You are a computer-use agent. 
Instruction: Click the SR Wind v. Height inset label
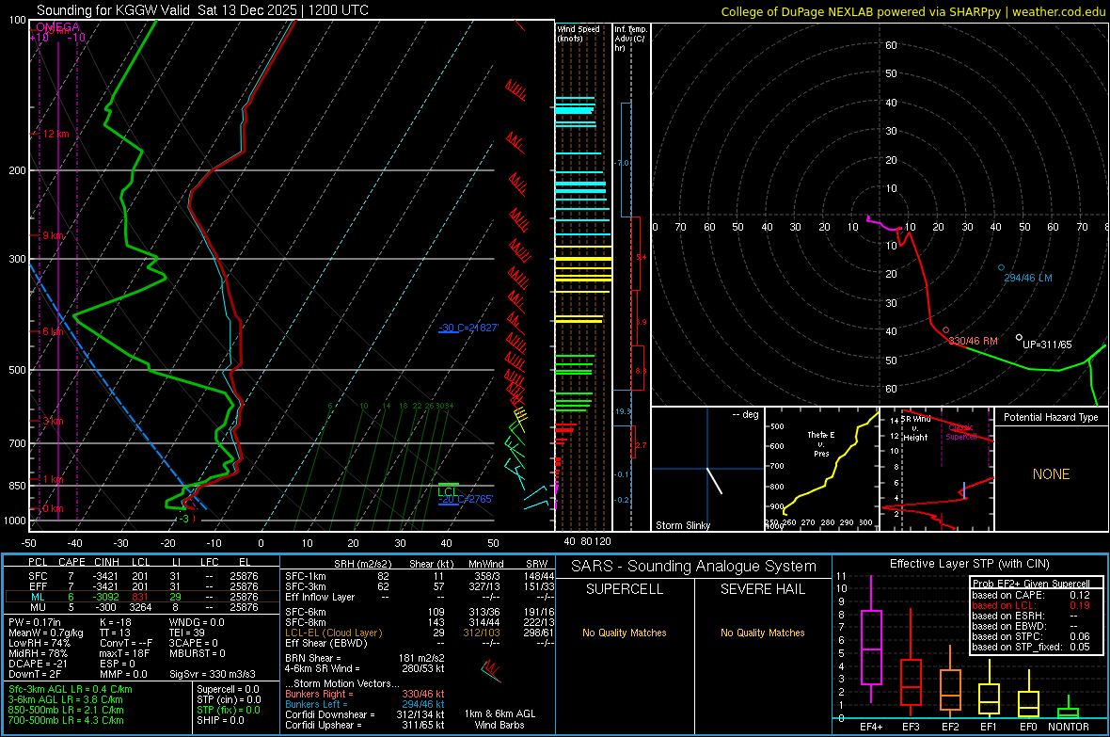pos(917,428)
